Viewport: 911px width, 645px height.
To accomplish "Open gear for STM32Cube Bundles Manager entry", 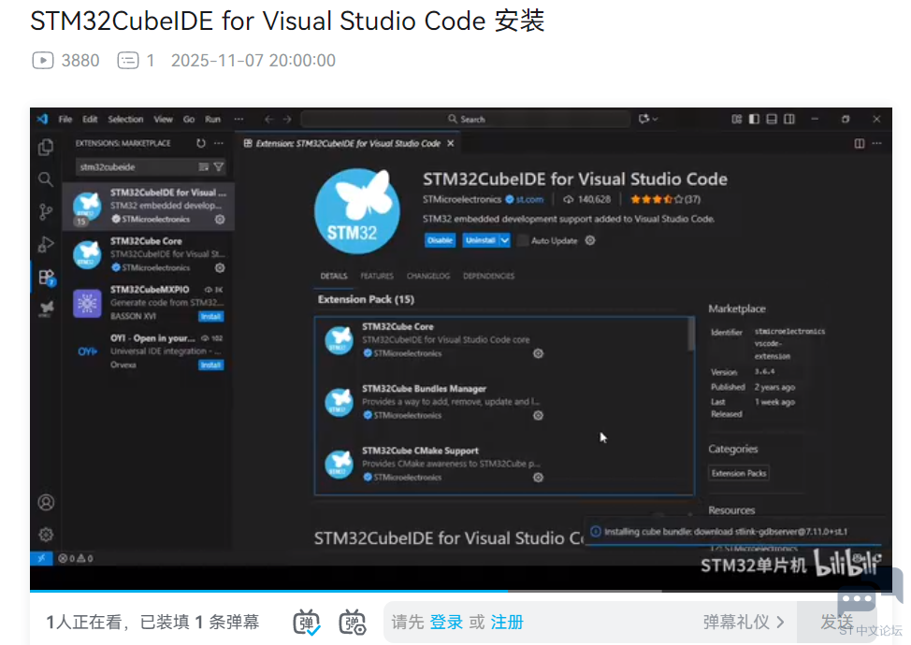I will click(x=538, y=416).
